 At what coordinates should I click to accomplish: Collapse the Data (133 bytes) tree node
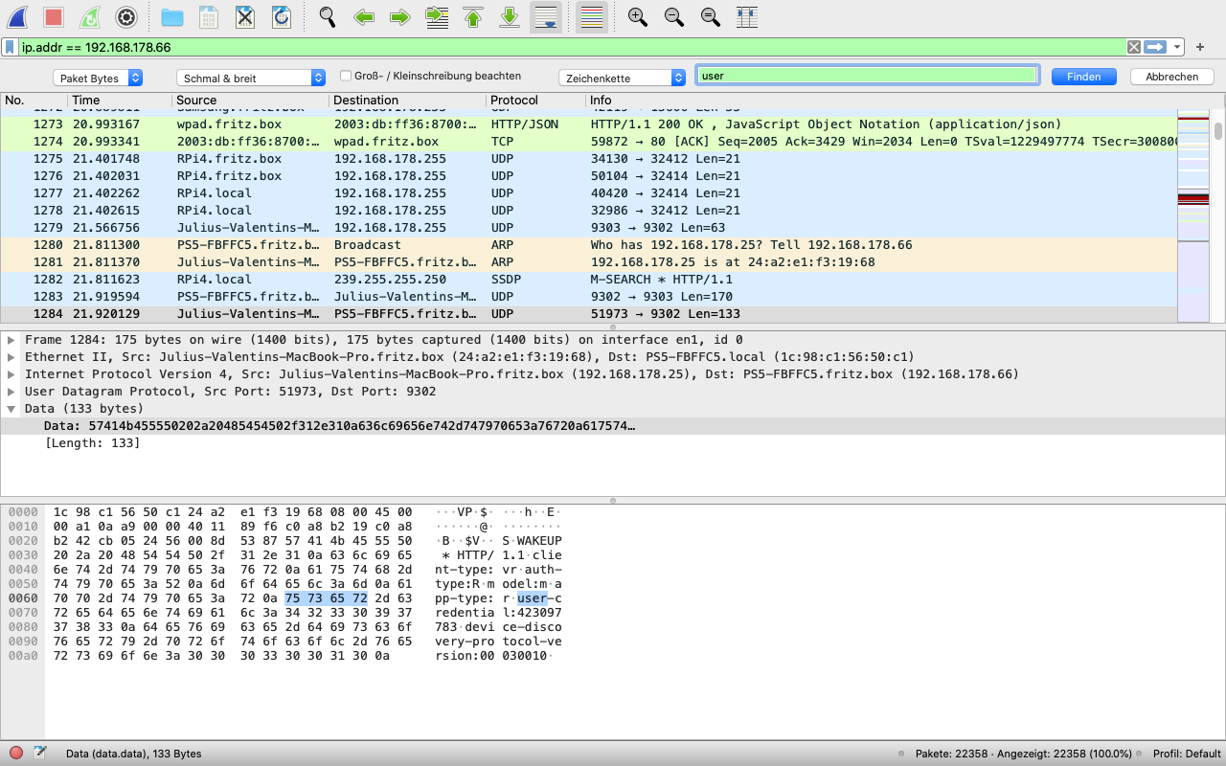[x=11, y=409]
